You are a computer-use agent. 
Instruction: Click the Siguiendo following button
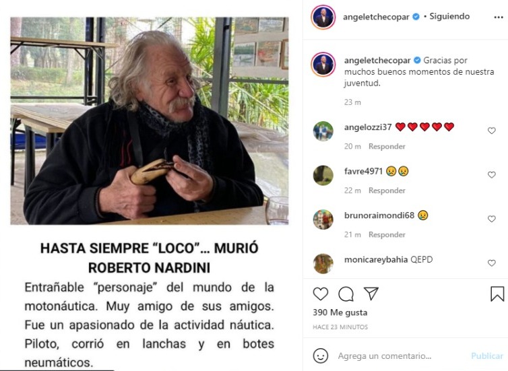point(449,16)
